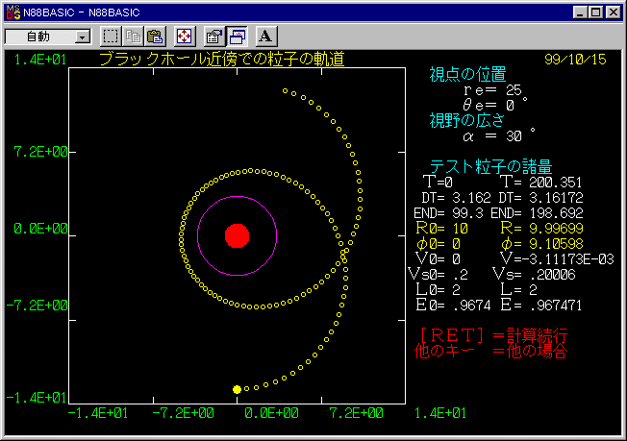
Task: Toggle the Background mode toolbar button
Action: pyautogui.click(x=236, y=37)
